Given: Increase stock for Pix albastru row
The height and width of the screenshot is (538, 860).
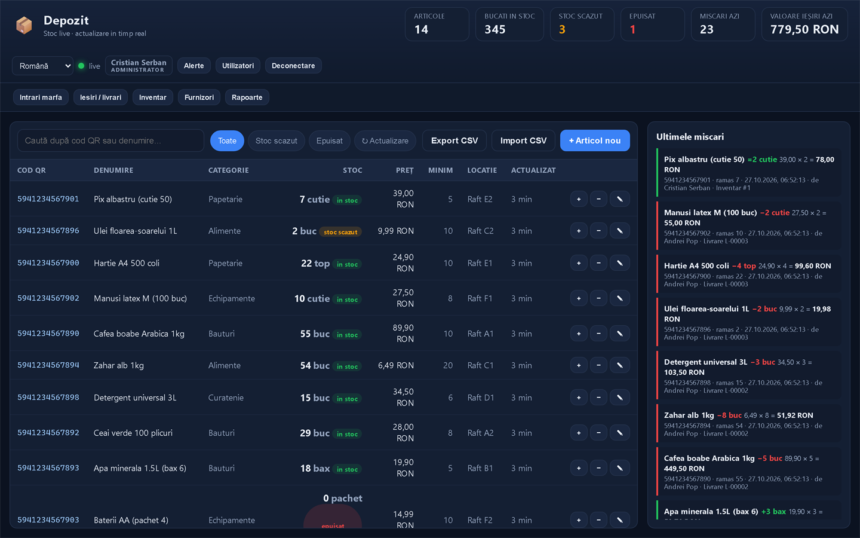Looking at the screenshot, I should point(579,199).
